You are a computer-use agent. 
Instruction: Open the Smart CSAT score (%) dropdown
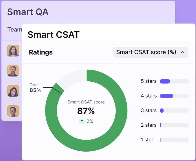pyautogui.click(x=151, y=52)
